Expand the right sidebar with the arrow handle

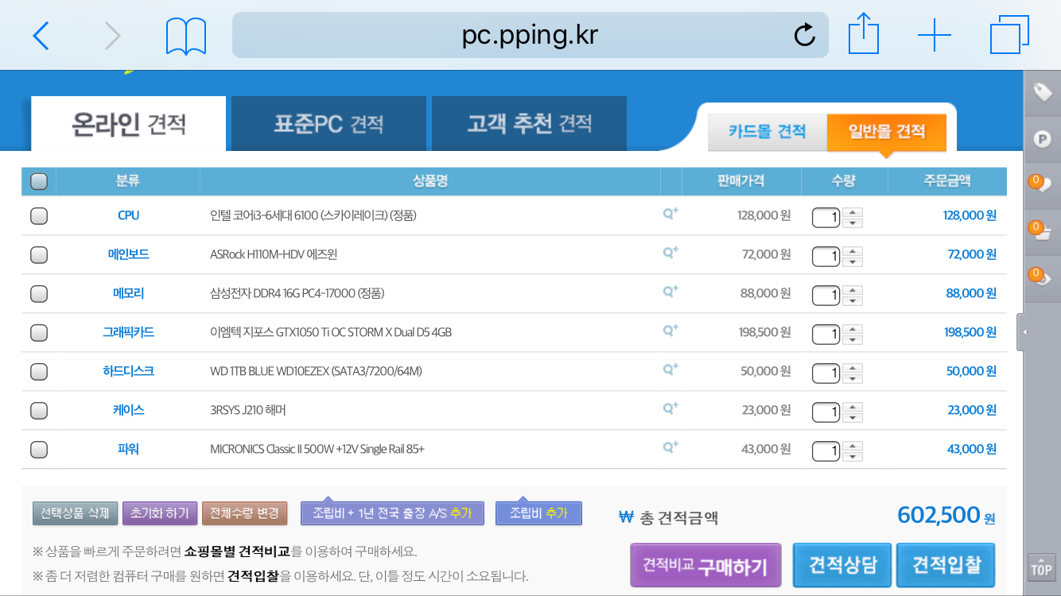point(1022,332)
